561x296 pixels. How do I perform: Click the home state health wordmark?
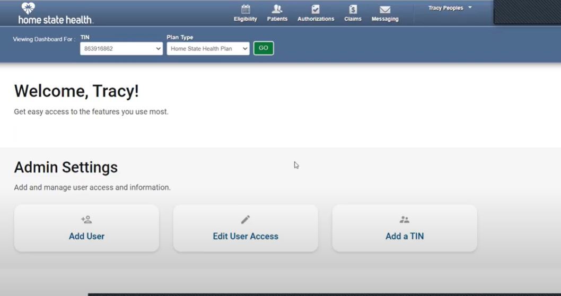[x=56, y=20]
